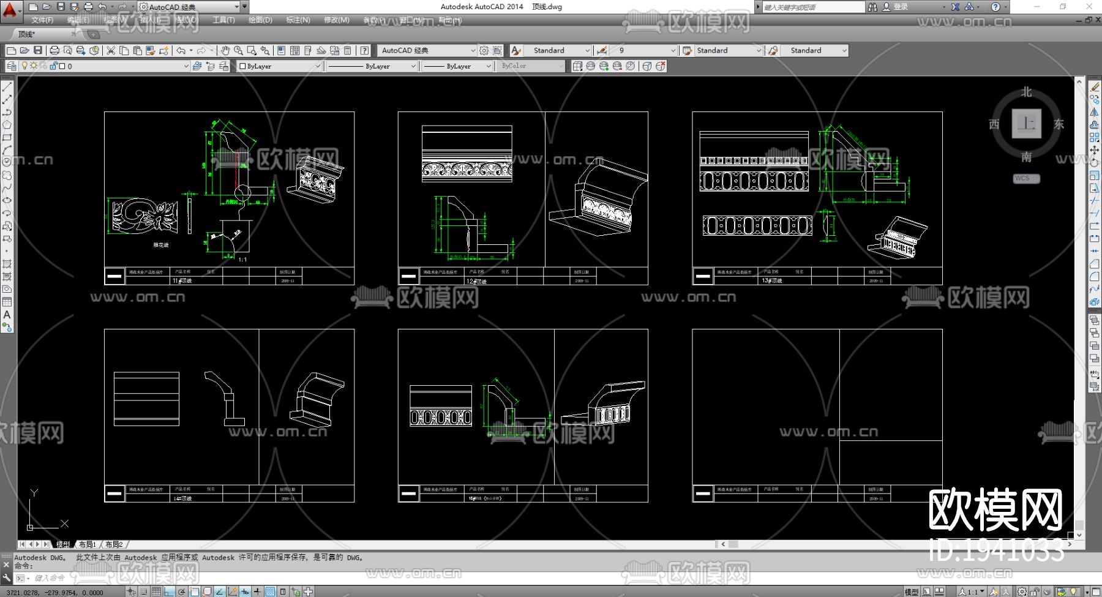Select the Pan hand tool
This screenshot has height=597, width=1102.
tap(225, 50)
